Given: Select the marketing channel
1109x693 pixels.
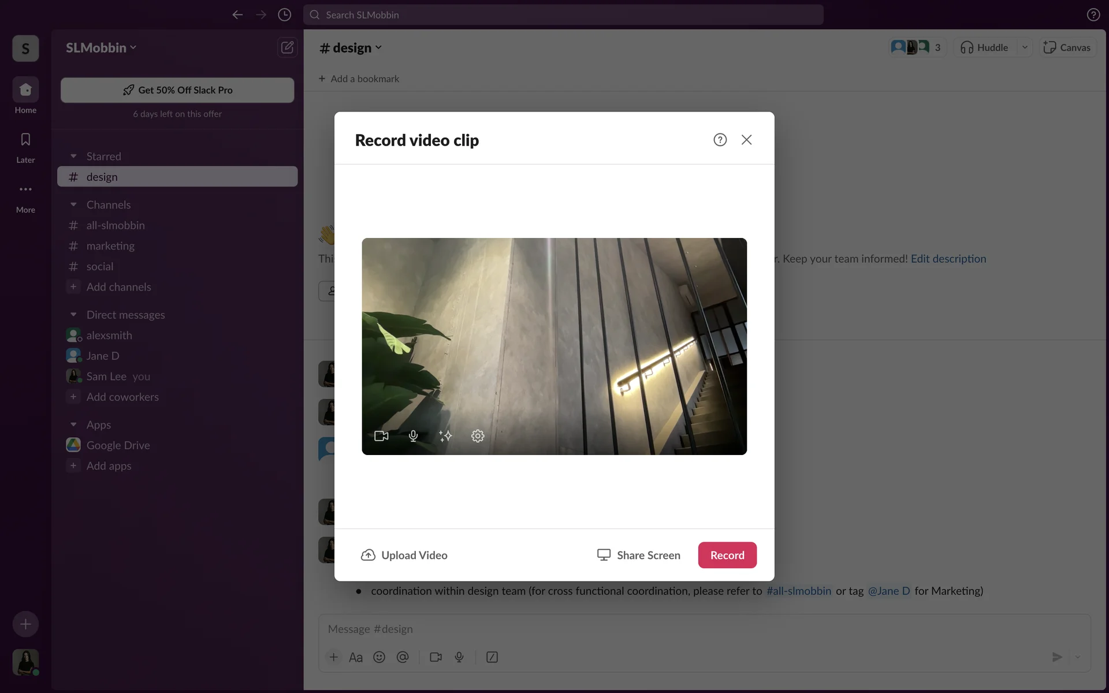Looking at the screenshot, I should click(110, 246).
